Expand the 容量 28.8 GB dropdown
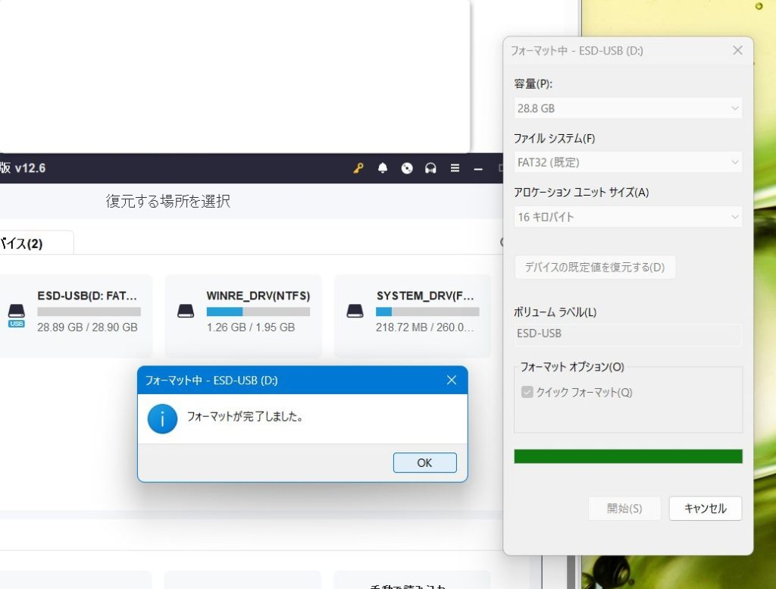776x589 pixels. 627,108
